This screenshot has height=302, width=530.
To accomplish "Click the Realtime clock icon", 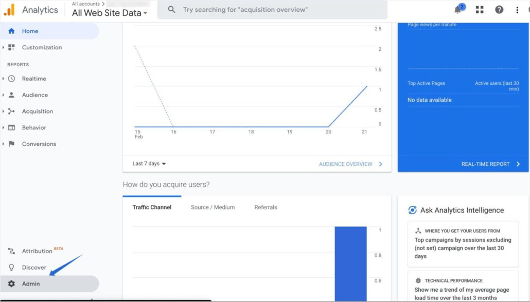I will coord(11,79).
